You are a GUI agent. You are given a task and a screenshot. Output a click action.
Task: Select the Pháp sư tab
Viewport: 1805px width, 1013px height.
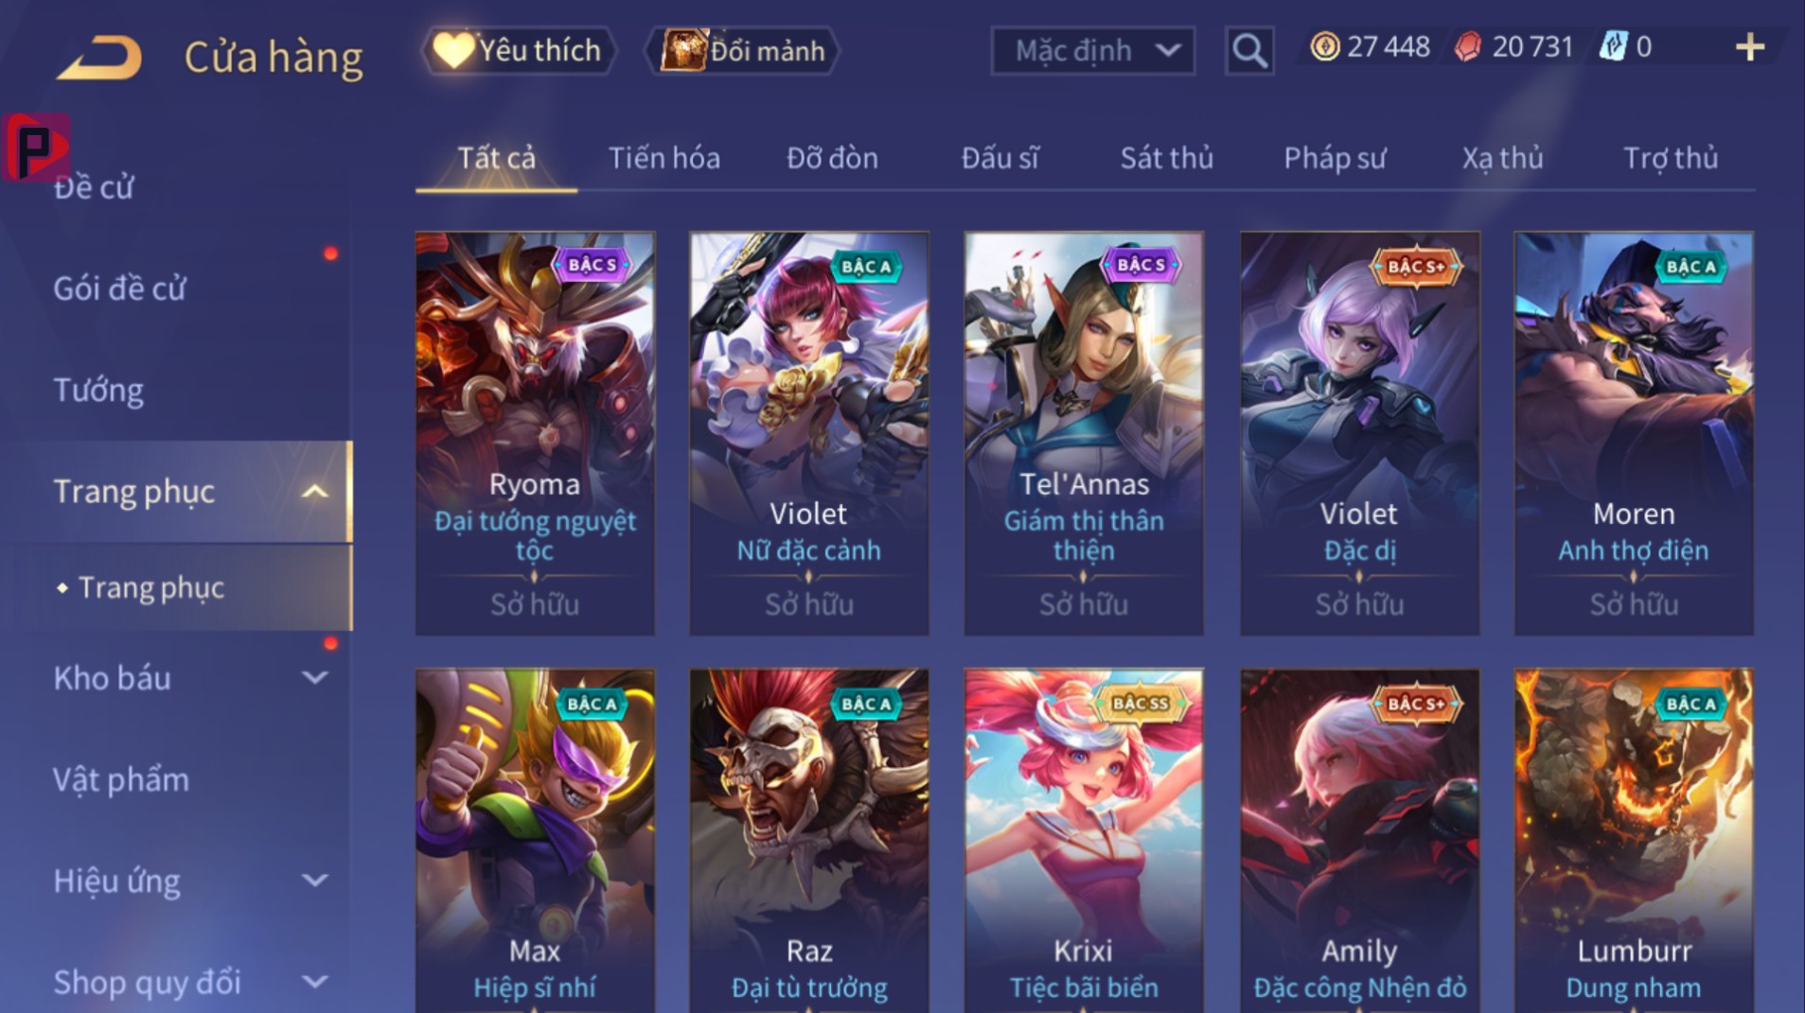pyautogui.click(x=1335, y=158)
